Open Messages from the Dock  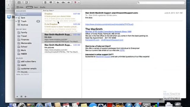(93, 105)
